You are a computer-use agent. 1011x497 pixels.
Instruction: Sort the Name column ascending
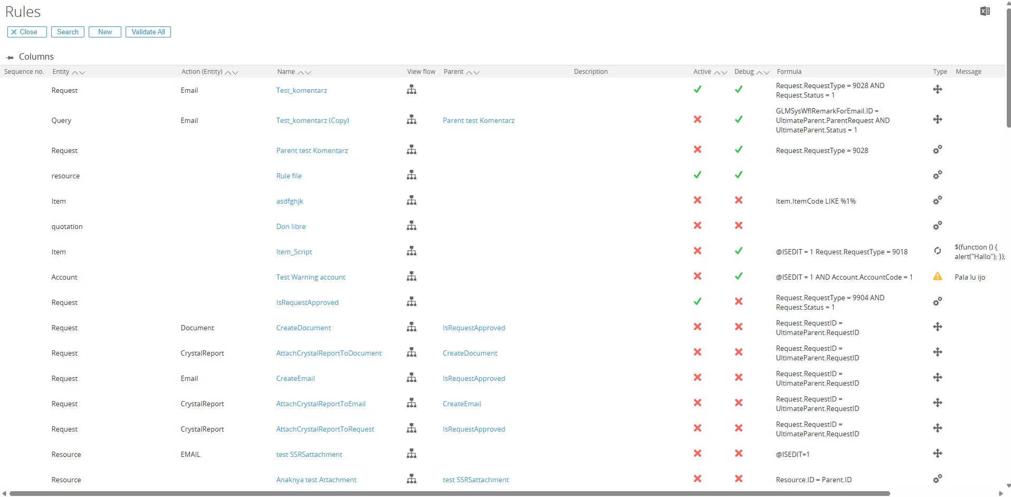pyautogui.click(x=300, y=73)
